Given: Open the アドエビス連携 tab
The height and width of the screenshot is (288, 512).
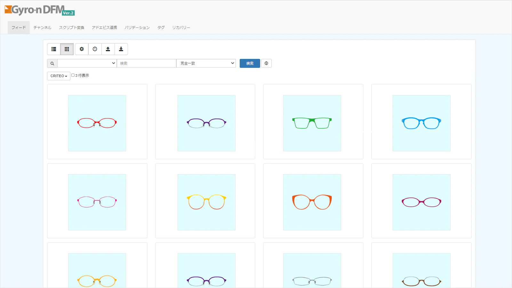Looking at the screenshot, I should click(x=104, y=28).
